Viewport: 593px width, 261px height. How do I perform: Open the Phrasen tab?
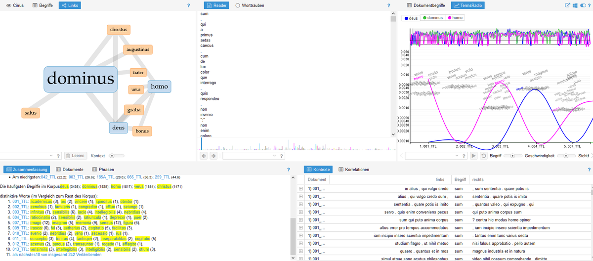coord(103,170)
